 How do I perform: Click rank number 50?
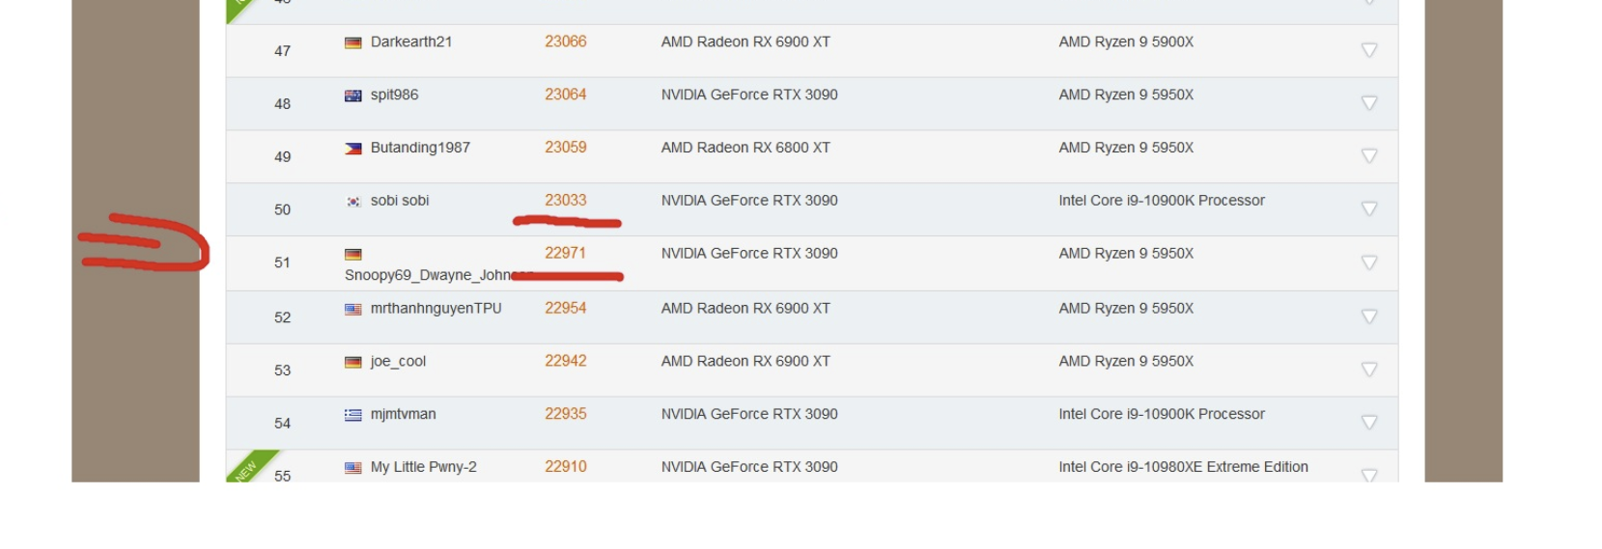coord(282,210)
